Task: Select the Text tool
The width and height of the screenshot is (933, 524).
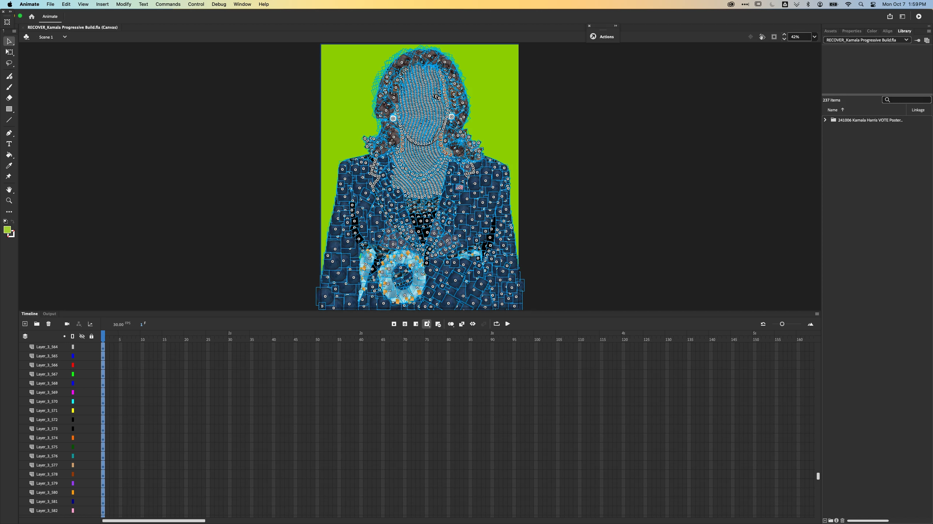Action: pyautogui.click(x=9, y=144)
